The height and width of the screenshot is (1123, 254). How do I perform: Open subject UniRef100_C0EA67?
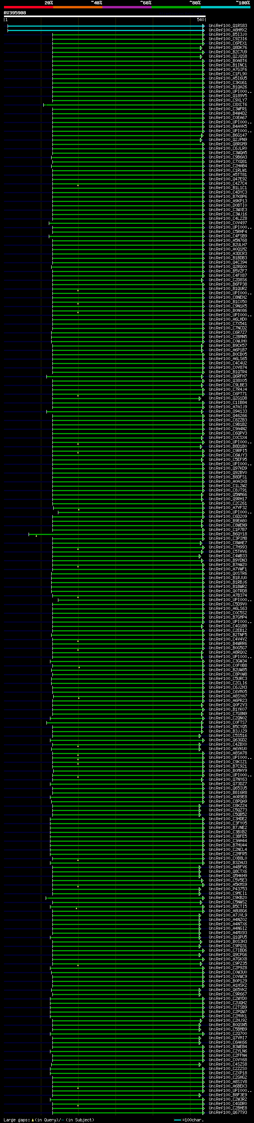click(228, 118)
